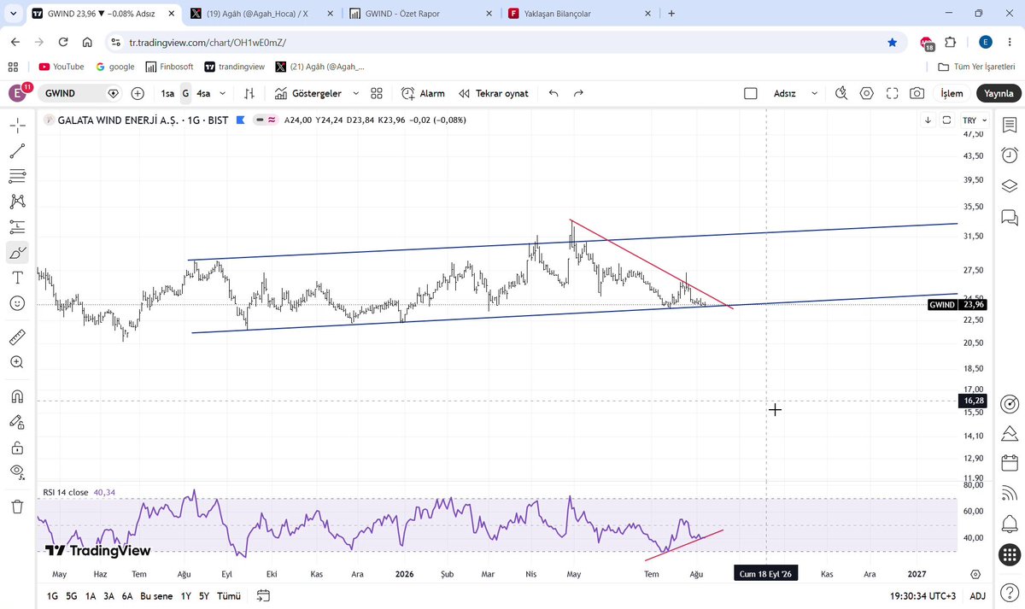1025x609 pixels.
Task: Take a chart snapshot with camera icon
Action: 917,93
